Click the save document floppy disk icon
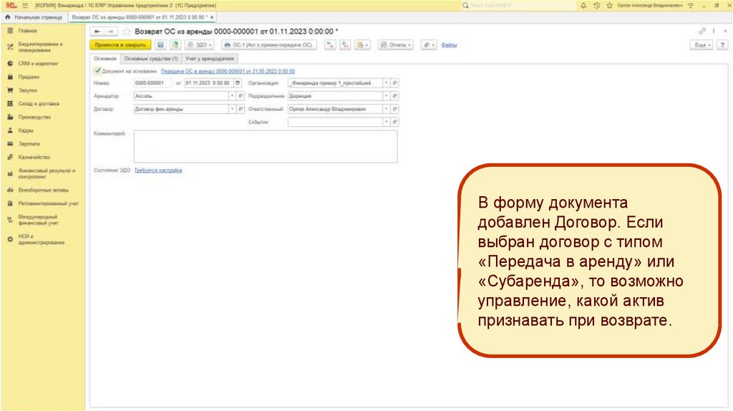Screen dimensions: 733x411 (161, 44)
